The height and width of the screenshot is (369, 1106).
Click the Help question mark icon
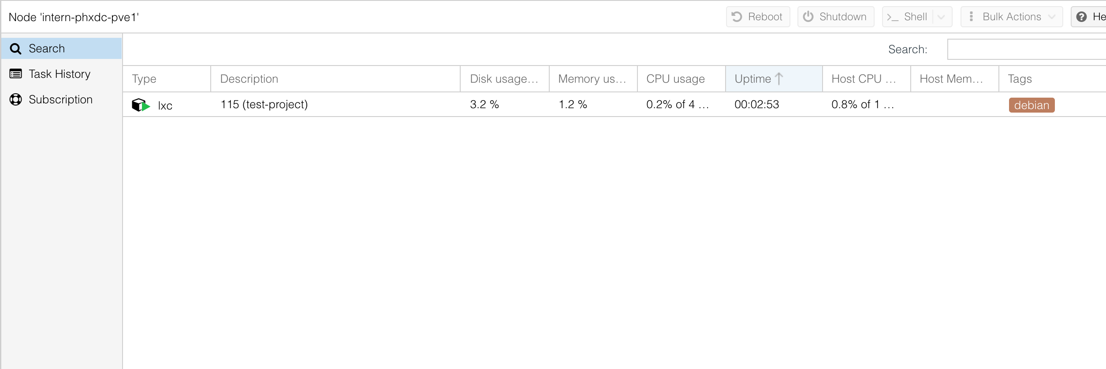(1082, 17)
